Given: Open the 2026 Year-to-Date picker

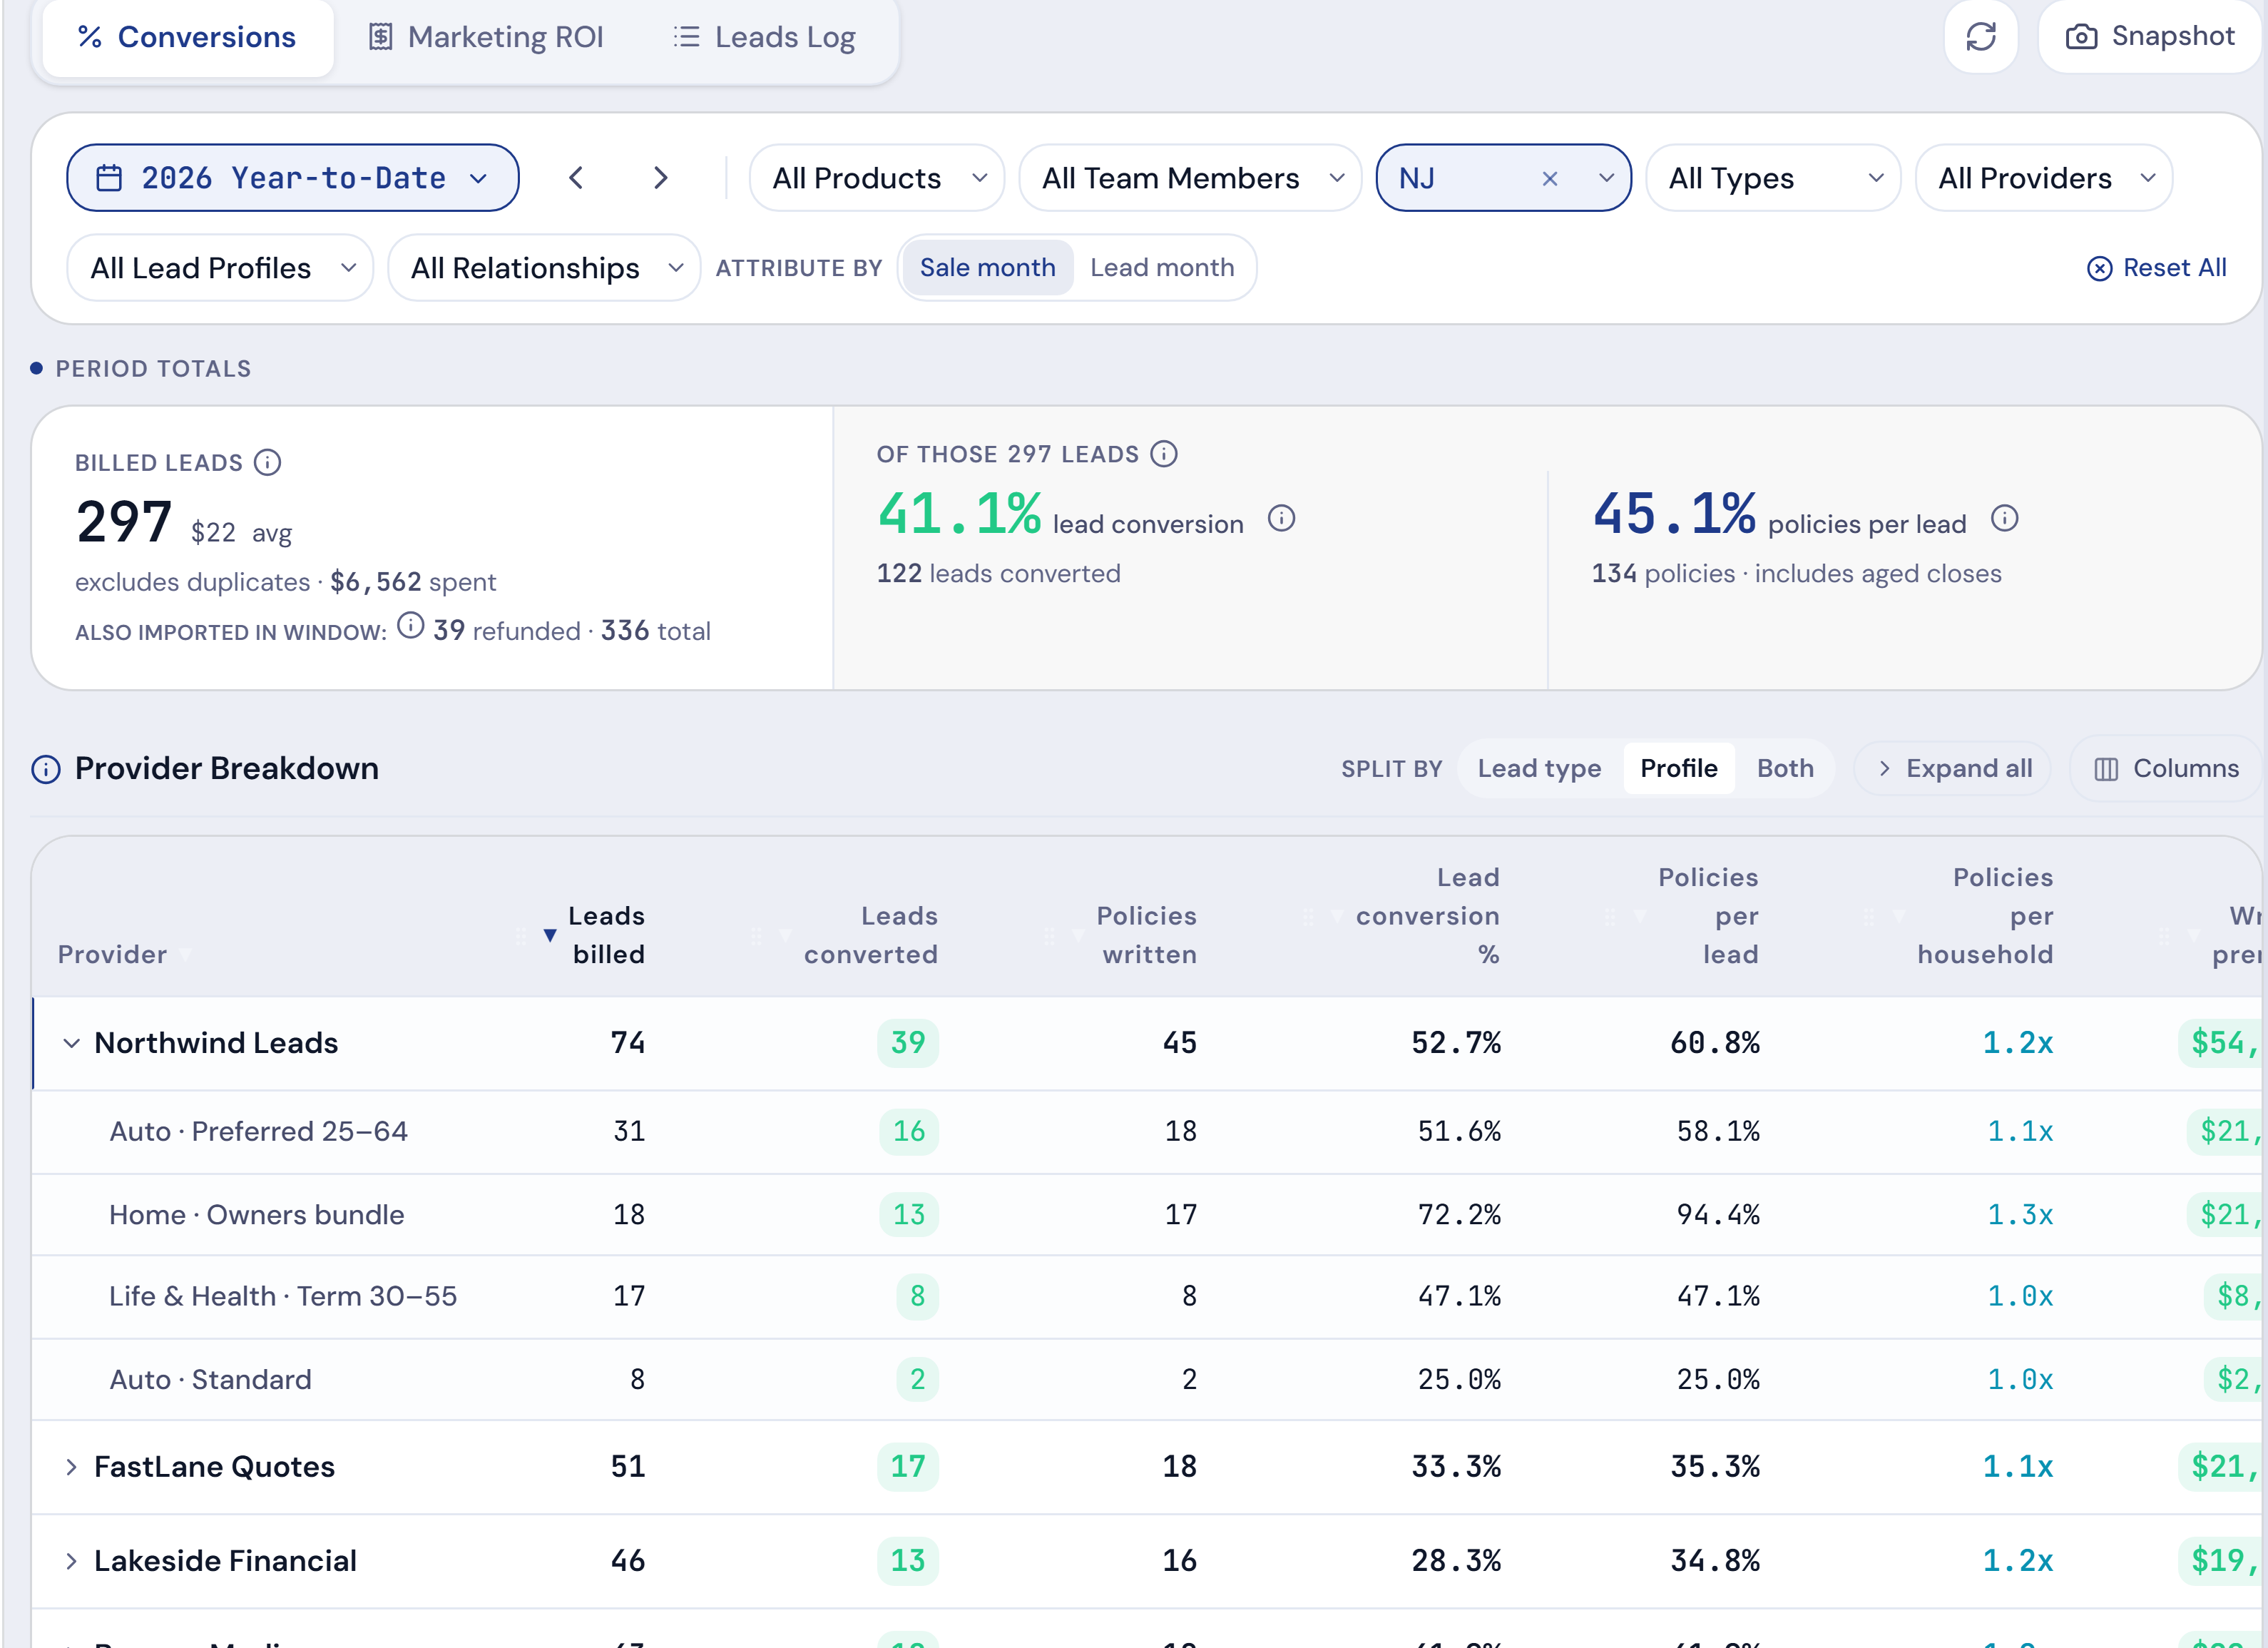Looking at the screenshot, I should pos(292,178).
